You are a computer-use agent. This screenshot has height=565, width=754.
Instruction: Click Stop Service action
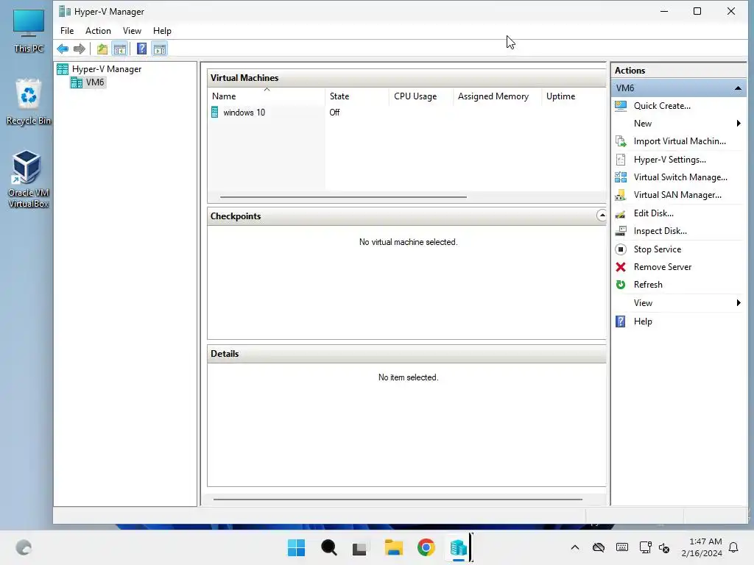[657, 249]
